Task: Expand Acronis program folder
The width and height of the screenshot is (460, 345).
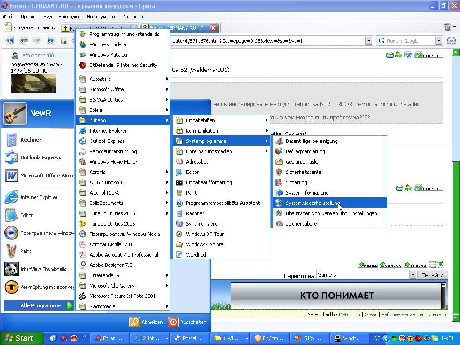Action: [123, 172]
